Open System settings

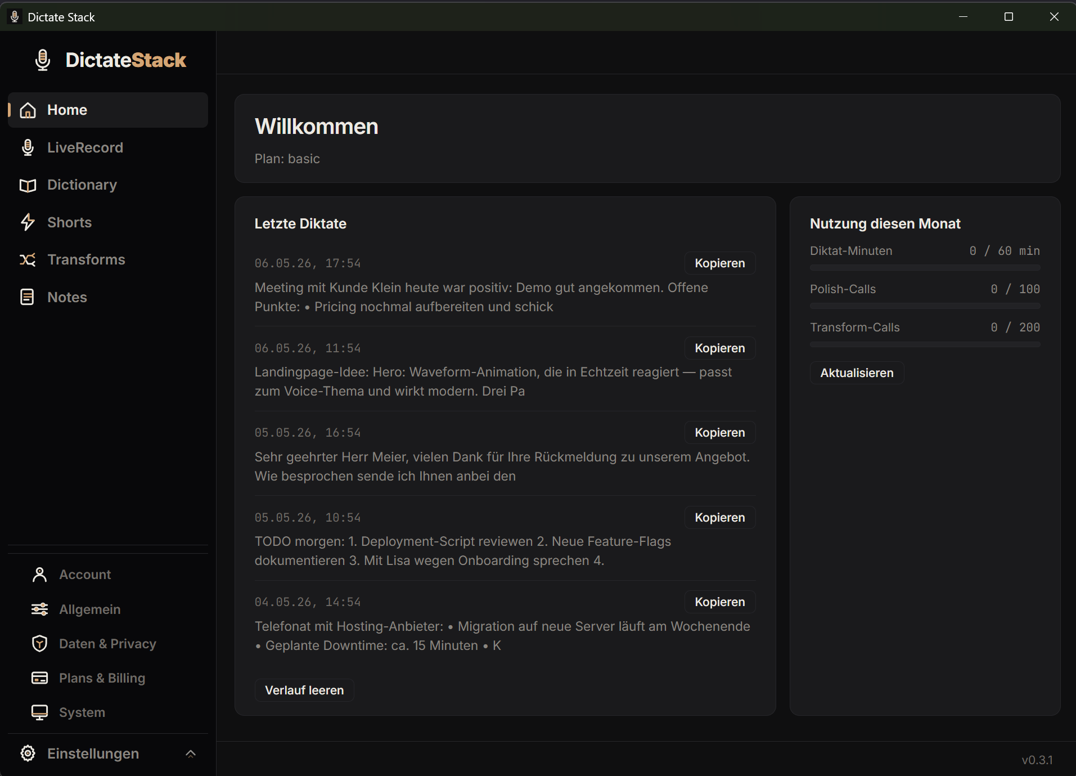tap(108, 712)
